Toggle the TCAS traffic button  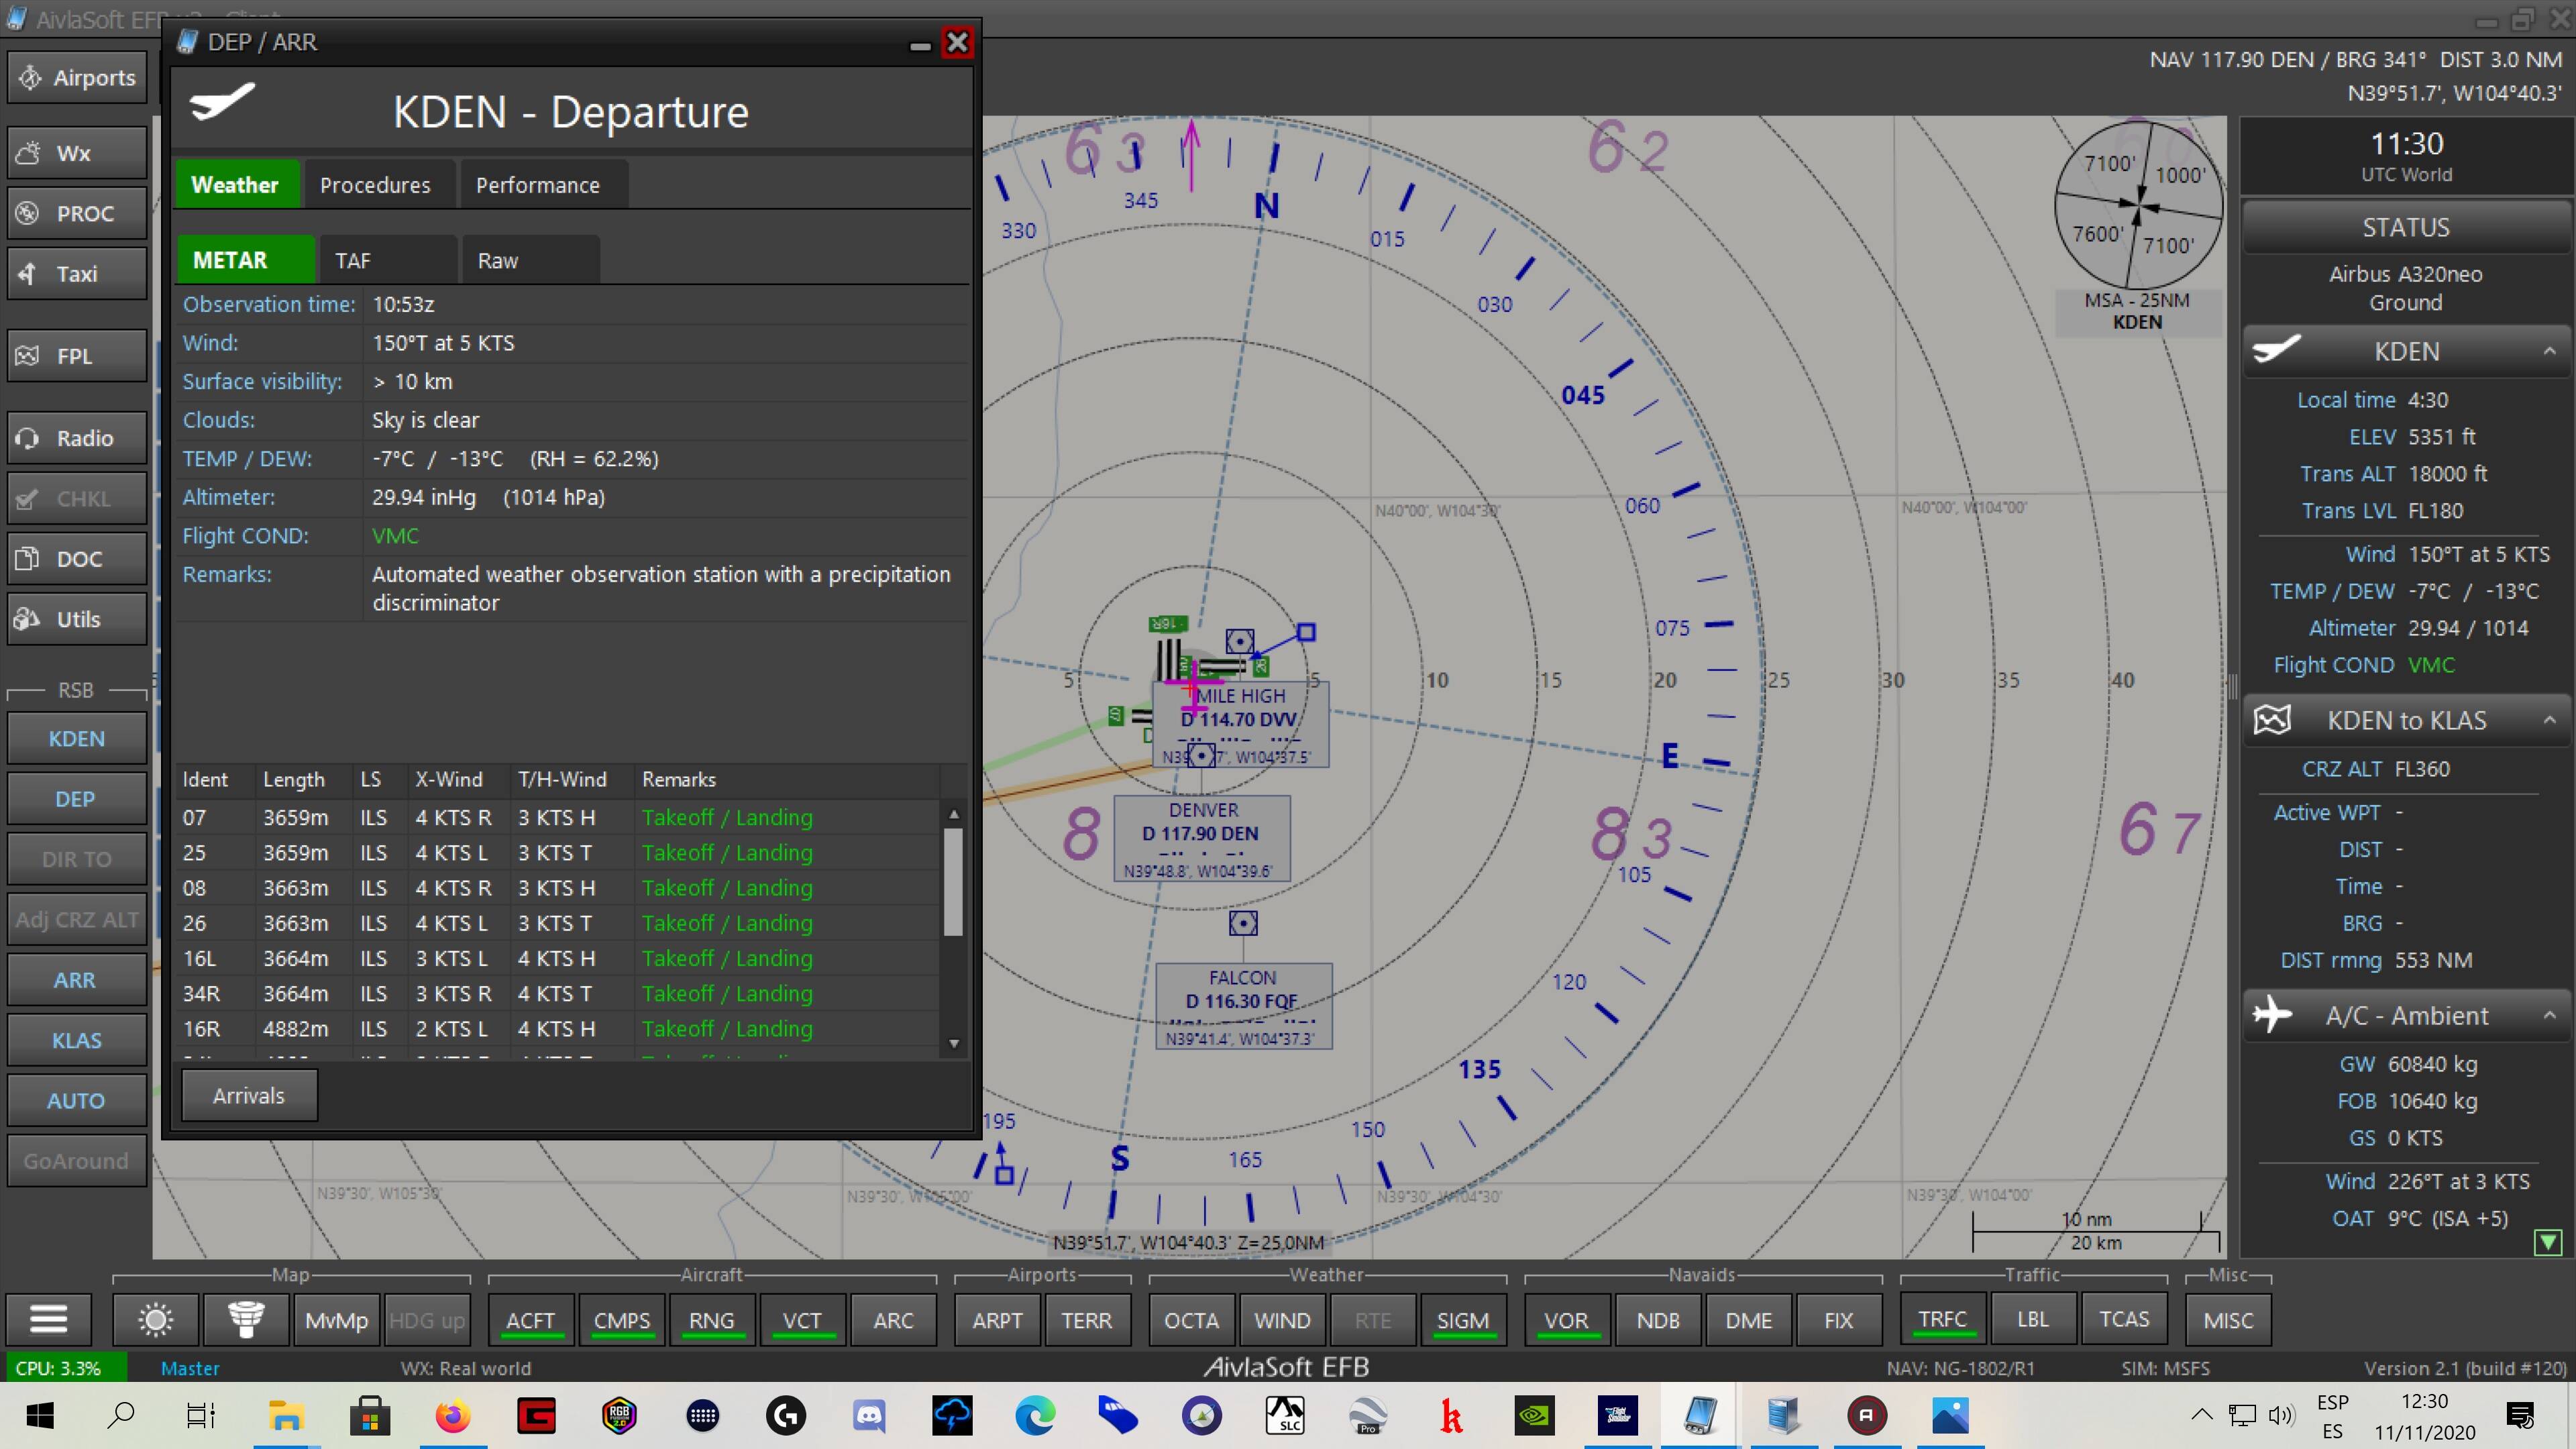coord(2124,1320)
